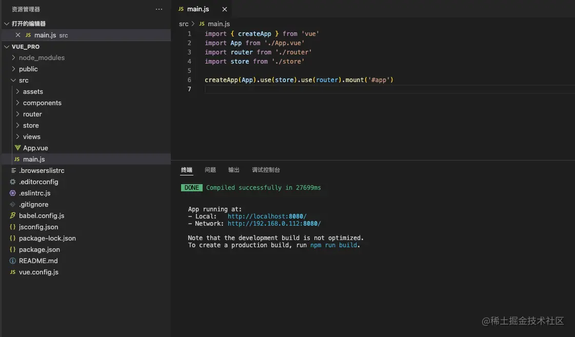
Task: Click the git icon of .gitignore
Action: (x=13, y=204)
